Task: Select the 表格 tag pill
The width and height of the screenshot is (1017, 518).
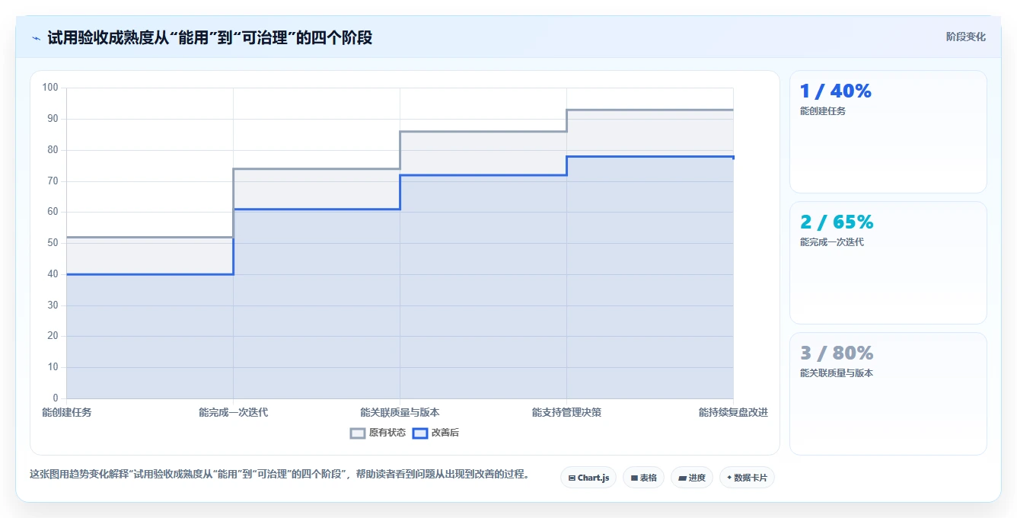Action: point(643,478)
